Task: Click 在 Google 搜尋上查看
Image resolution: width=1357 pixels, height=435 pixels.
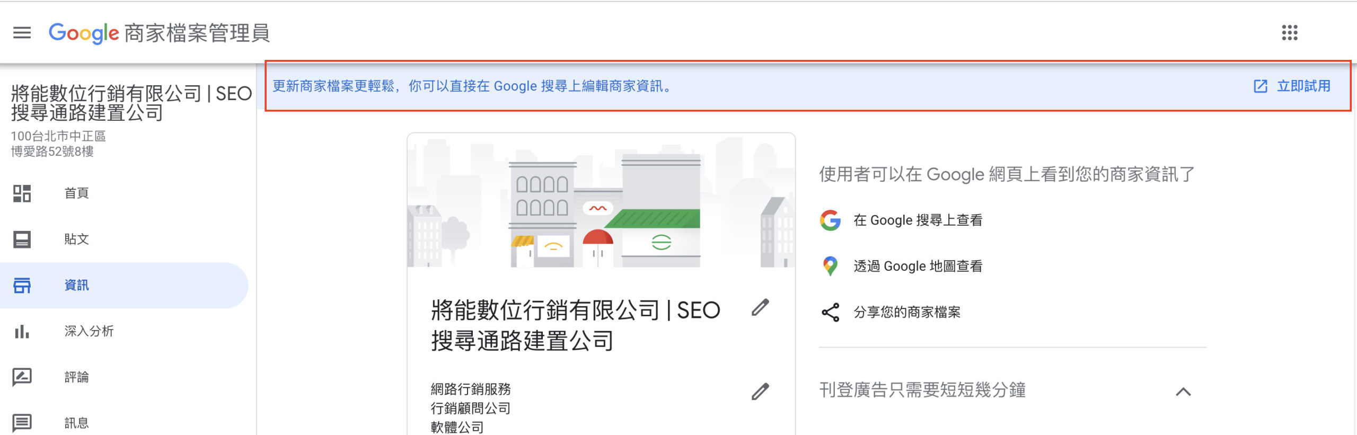Action: tap(918, 220)
